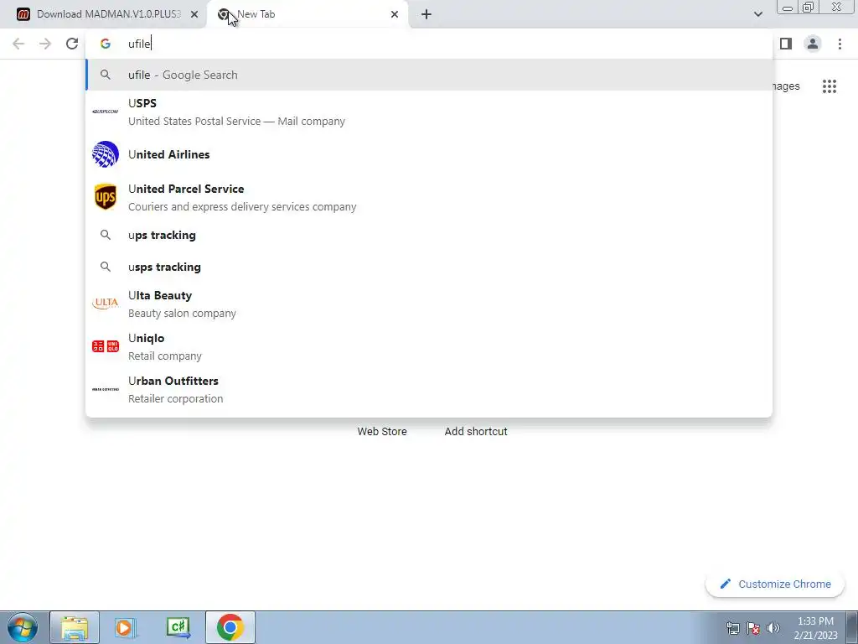The image size is (858, 644).
Task: Select ufile - Google Search suggestion
Action: click(429, 75)
